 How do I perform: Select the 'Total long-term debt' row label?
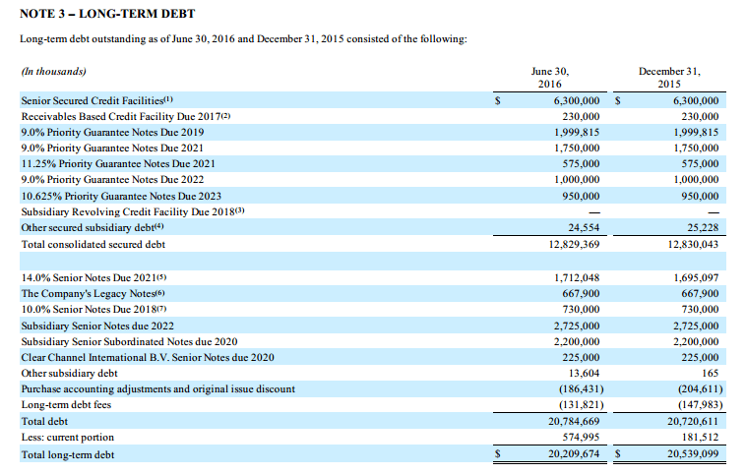[68, 454]
